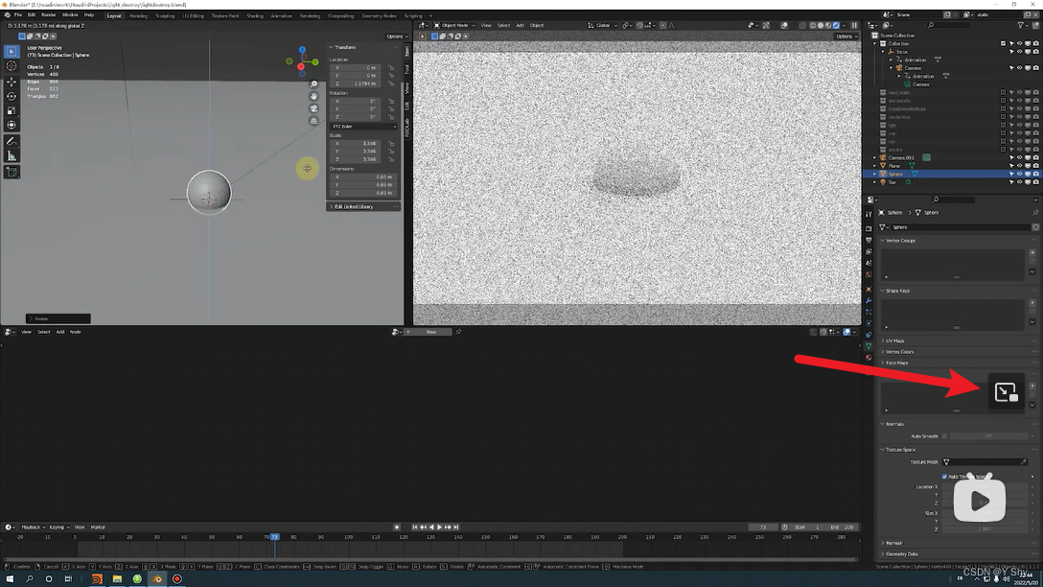
Task: Switch to Geometry Nodes workspace tab
Action: (x=379, y=15)
